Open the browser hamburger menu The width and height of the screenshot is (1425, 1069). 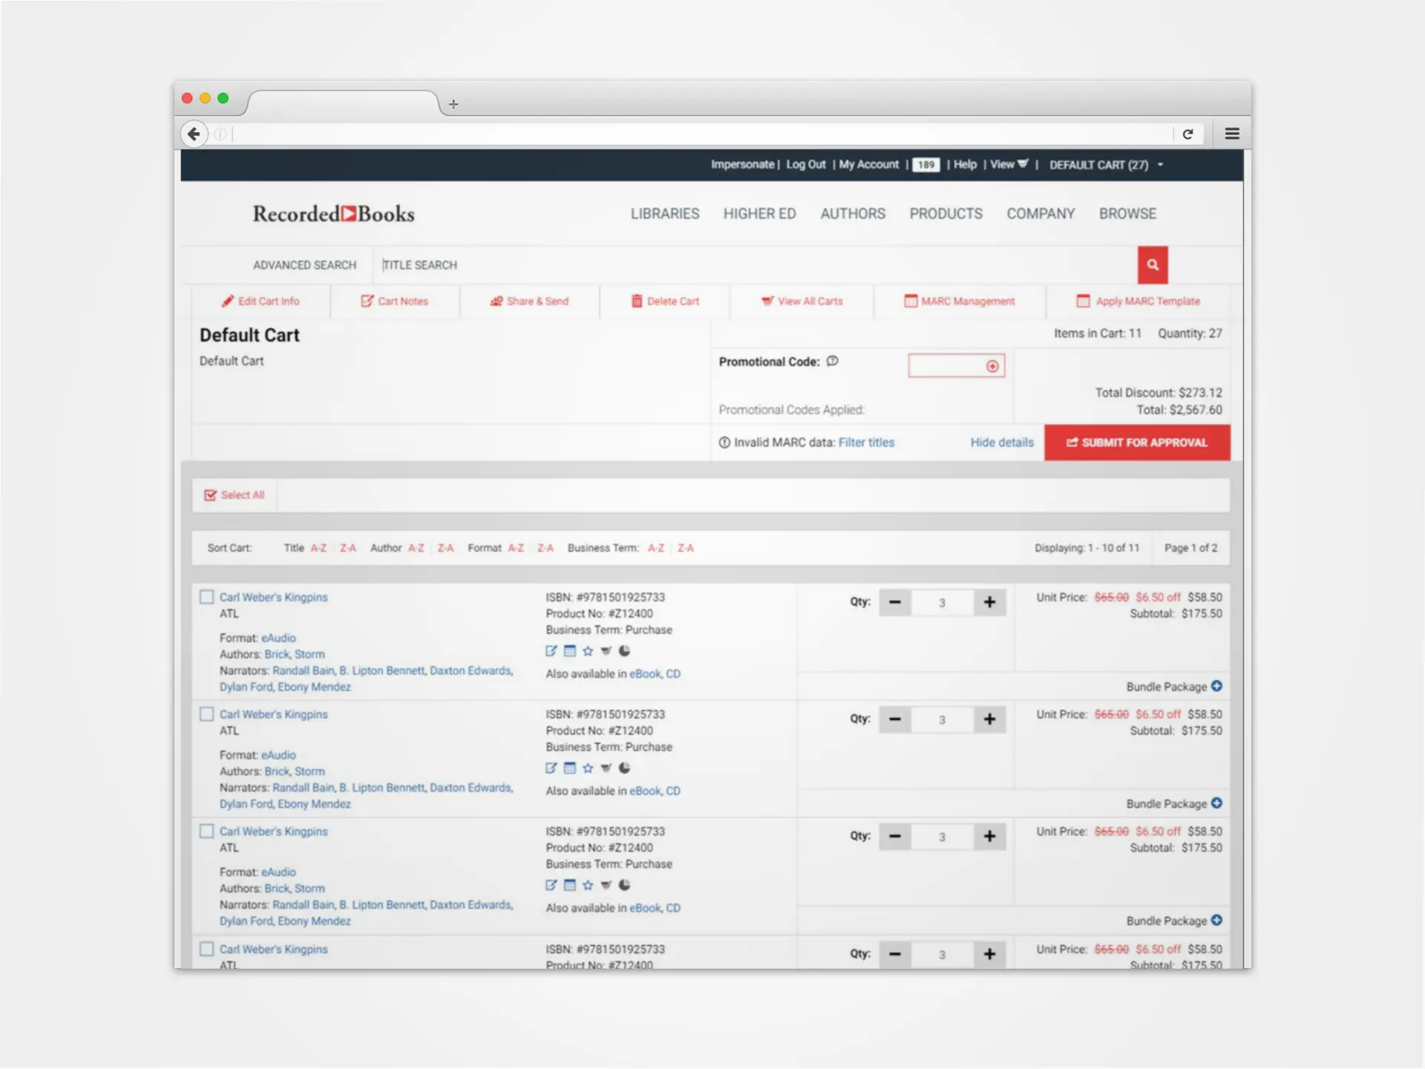[1232, 134]
